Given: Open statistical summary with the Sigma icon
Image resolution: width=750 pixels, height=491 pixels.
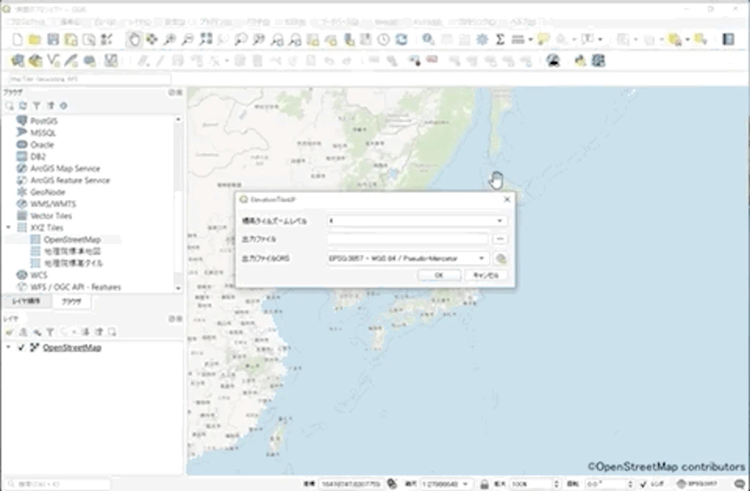Looking at the screenshot, I should coord(500,40).
